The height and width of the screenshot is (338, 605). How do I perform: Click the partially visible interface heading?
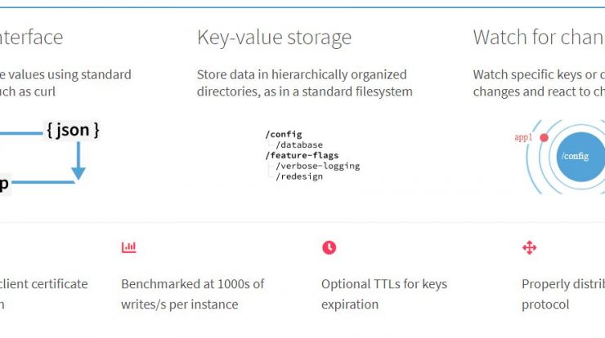click(31, 38)
